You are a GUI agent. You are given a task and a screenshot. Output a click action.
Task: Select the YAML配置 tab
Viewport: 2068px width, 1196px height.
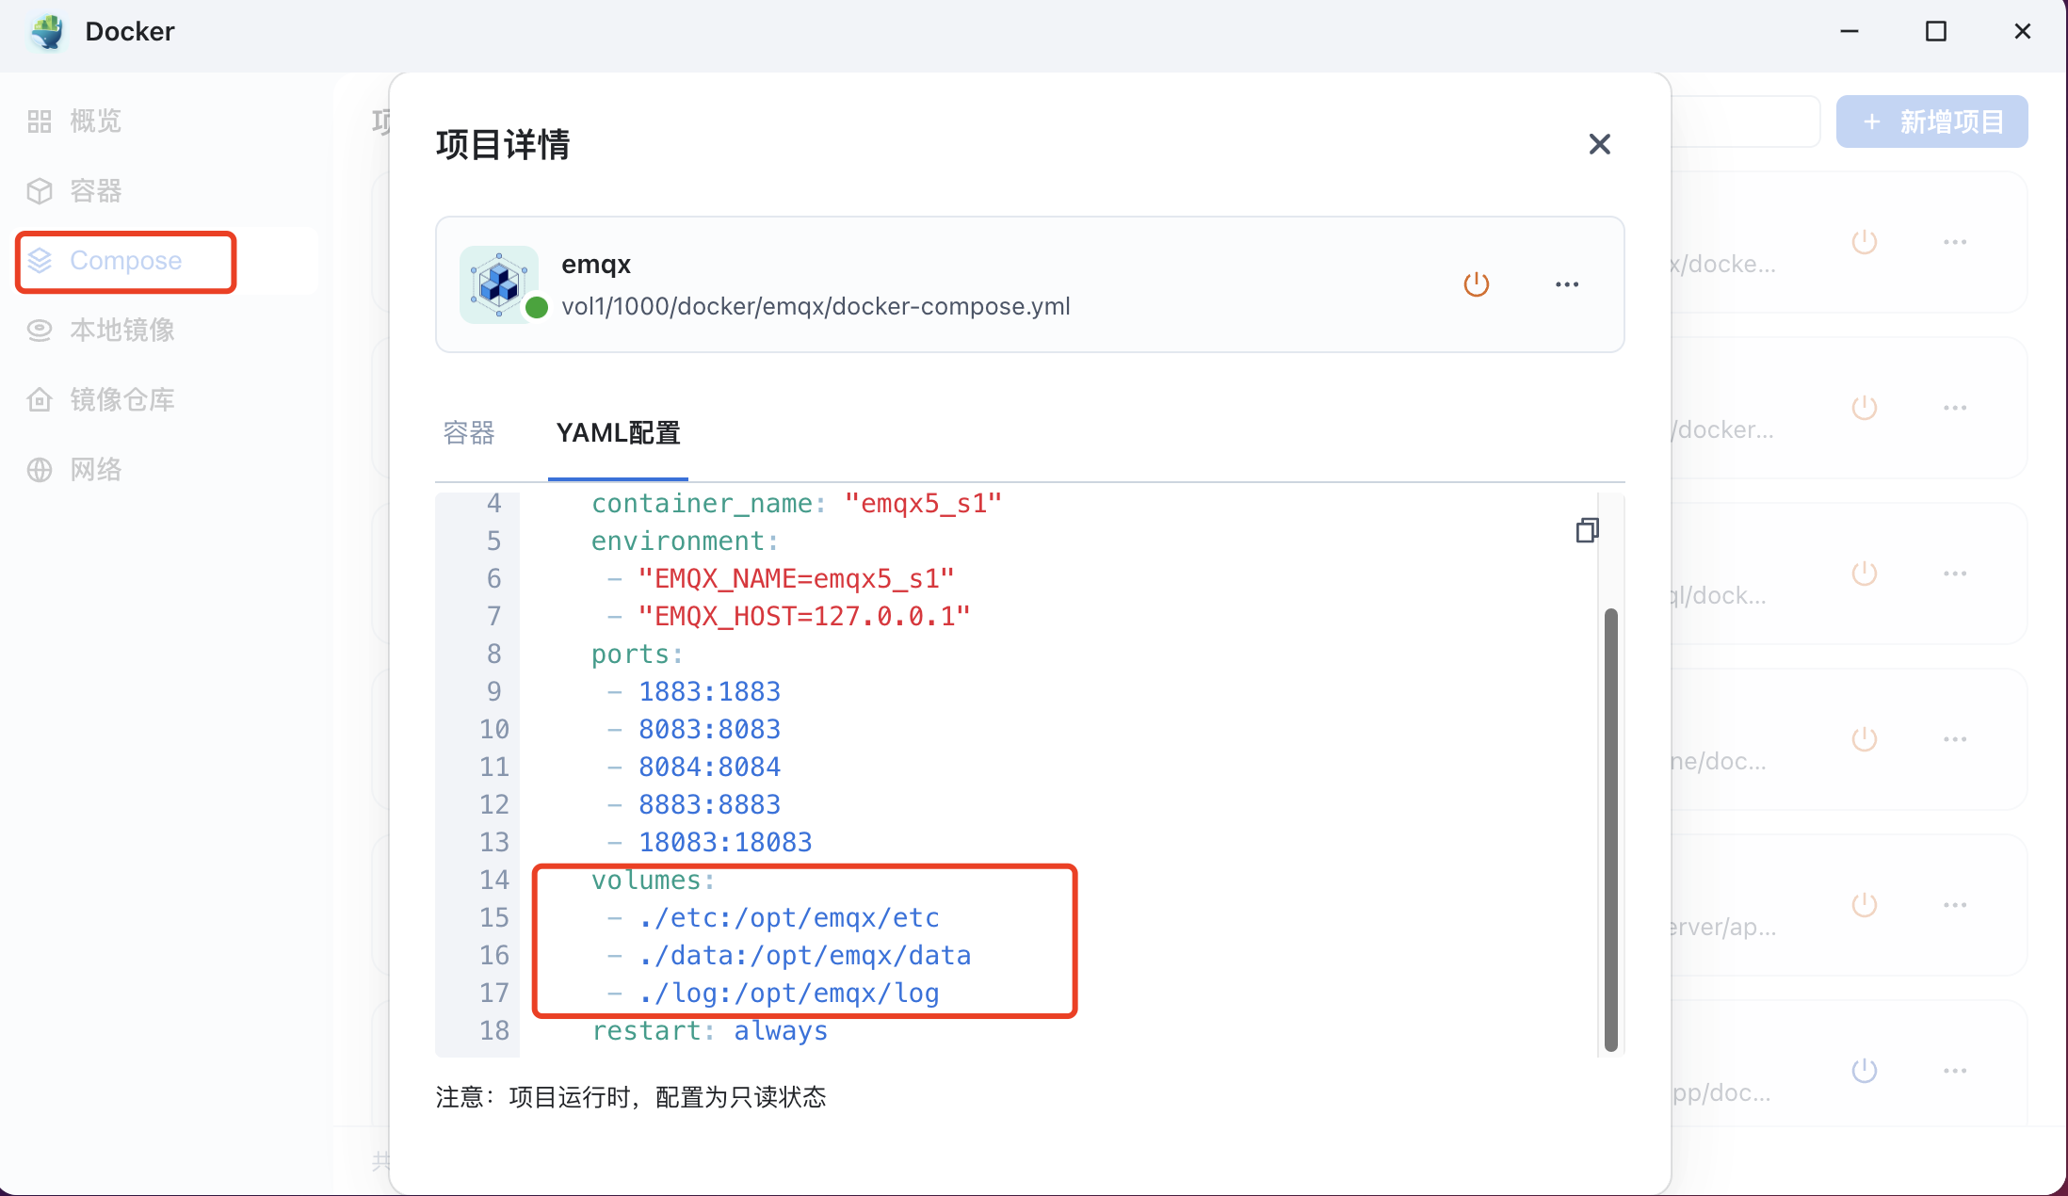pyautogui.click(x=618, y=433)
